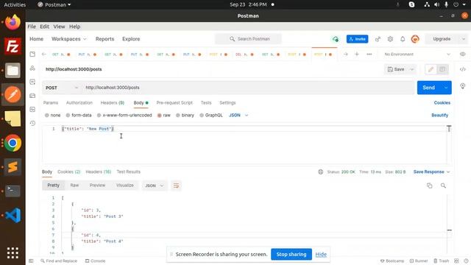Open Sublime Text from the dock
Screen dimensions: 471x265
pos(13,167)
